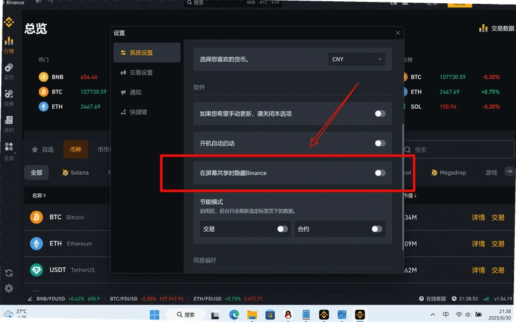Click the ETH coin icon in 热门 list

[43, 106]
